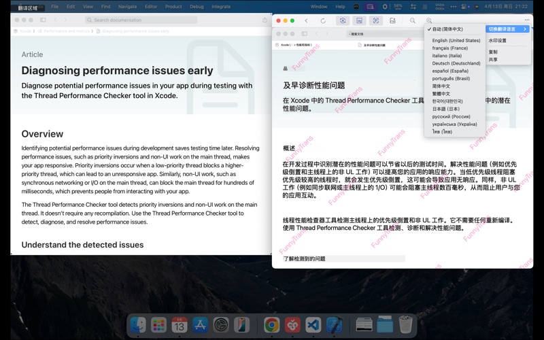Click the highlighted screen-capture menu bar icon

tap(370, 7)
